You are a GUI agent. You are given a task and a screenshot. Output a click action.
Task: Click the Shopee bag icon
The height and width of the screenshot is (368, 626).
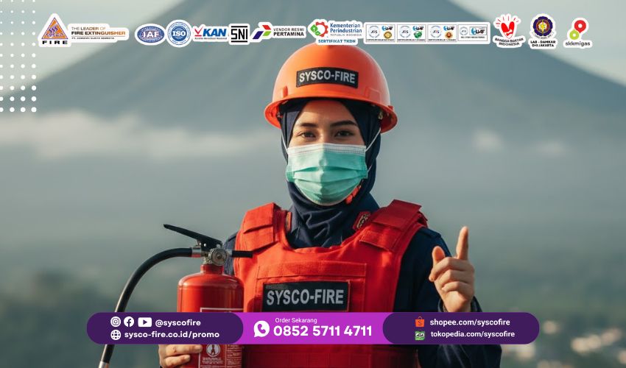pos(420,322)
